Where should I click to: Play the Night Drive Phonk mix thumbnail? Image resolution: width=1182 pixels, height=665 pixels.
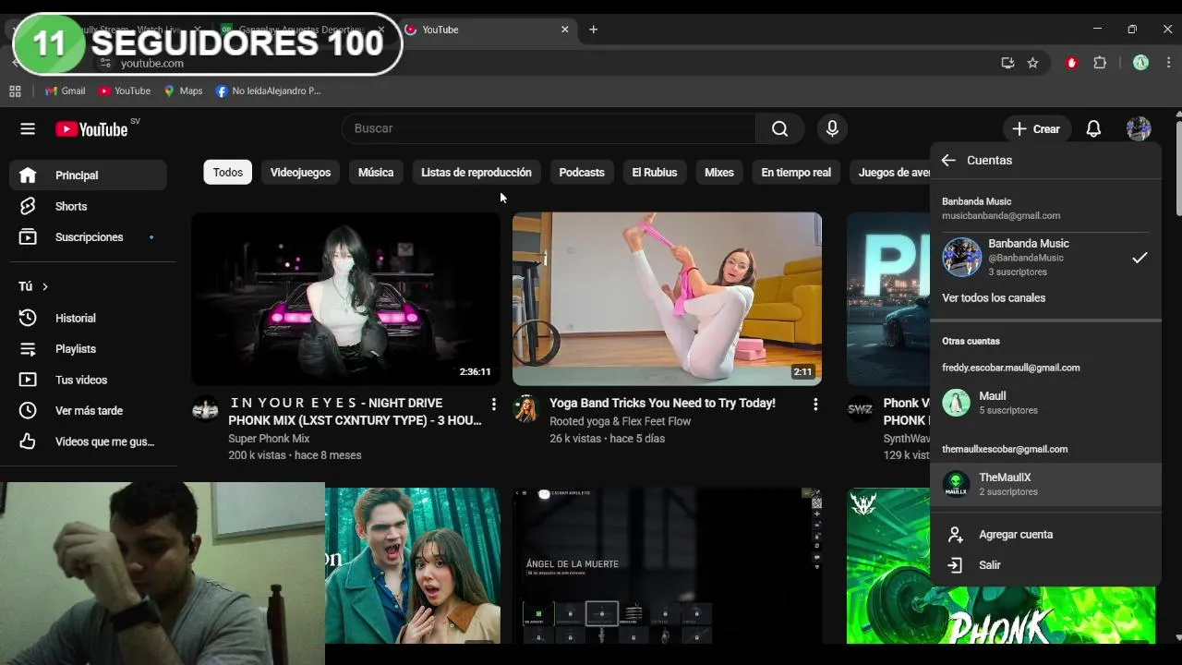tap(345, 298)
